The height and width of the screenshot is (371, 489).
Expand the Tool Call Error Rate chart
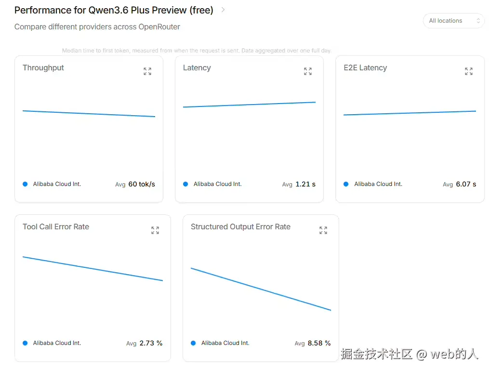[x=155, y=230]
